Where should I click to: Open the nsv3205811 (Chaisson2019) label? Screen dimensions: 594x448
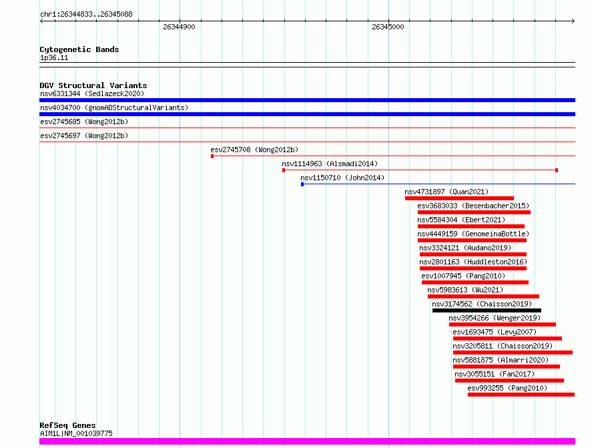(x=503, y=346)
